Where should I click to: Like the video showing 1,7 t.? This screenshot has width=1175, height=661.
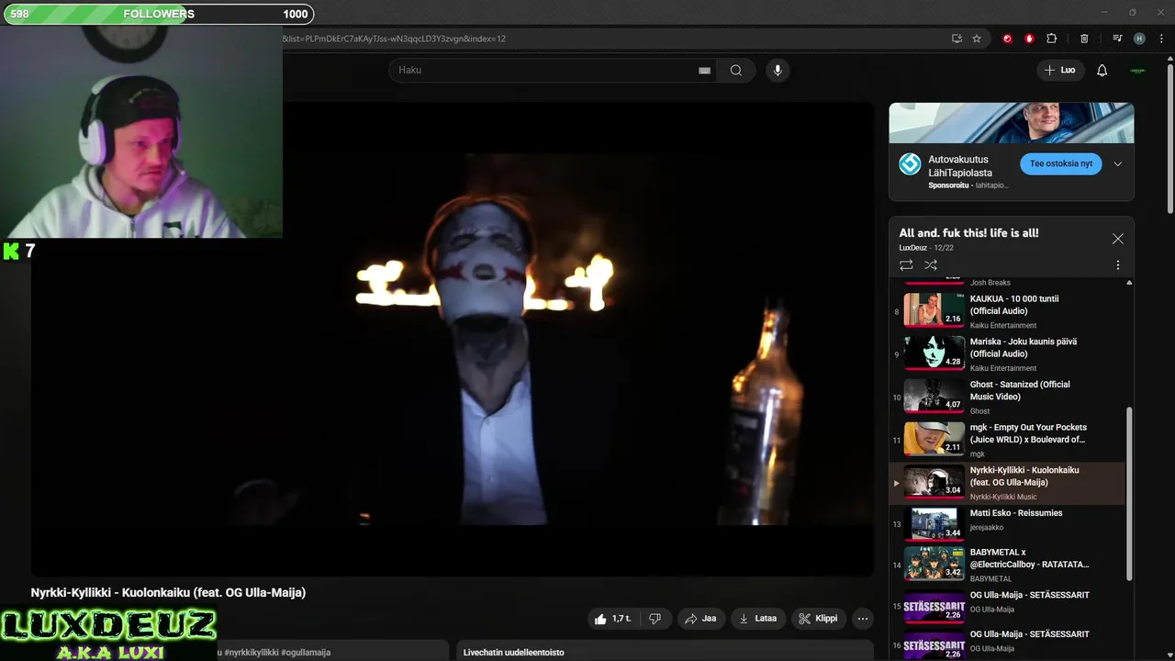[x=612, y=619]
